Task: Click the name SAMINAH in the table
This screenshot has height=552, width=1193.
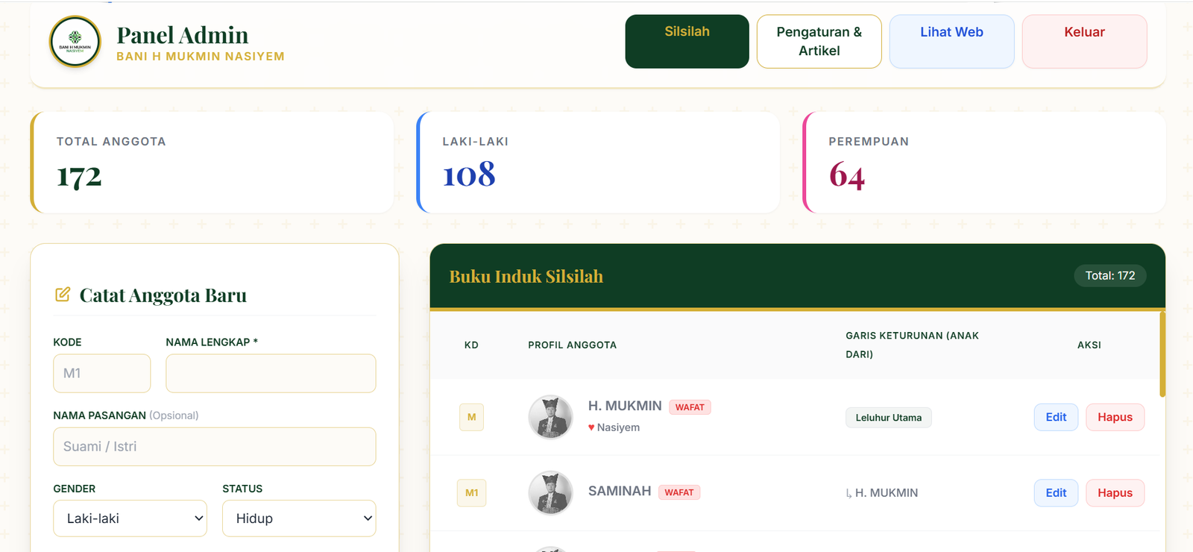Action: [620, 491]
